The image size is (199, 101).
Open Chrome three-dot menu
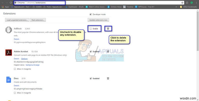coord(196,3)
